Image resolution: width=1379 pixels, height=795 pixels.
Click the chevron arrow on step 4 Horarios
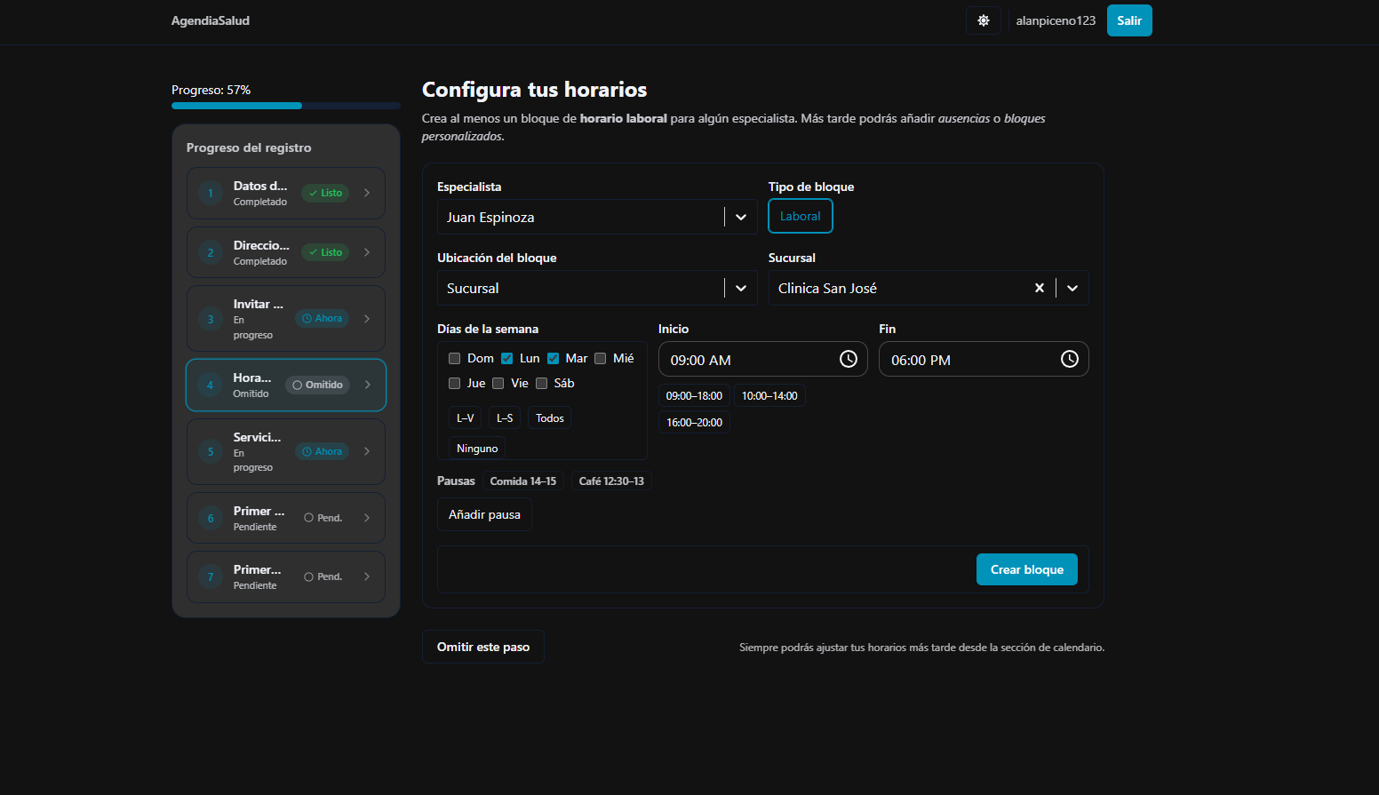pyautogui.click(x=367, y=385)
